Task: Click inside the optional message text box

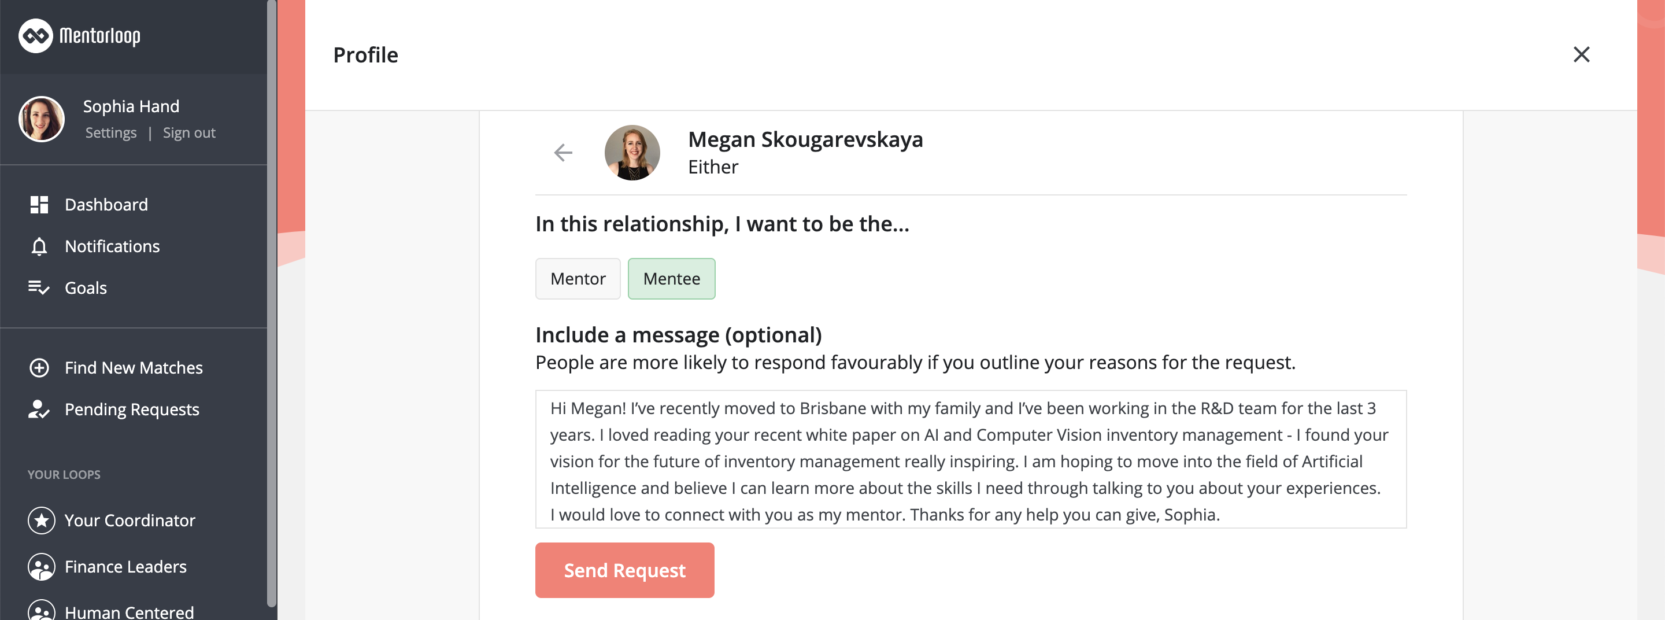Action: (x=971, y=460)
